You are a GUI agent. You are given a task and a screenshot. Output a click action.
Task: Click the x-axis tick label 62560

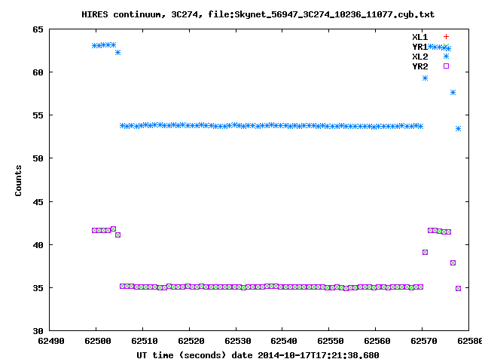tap(377, 341)
